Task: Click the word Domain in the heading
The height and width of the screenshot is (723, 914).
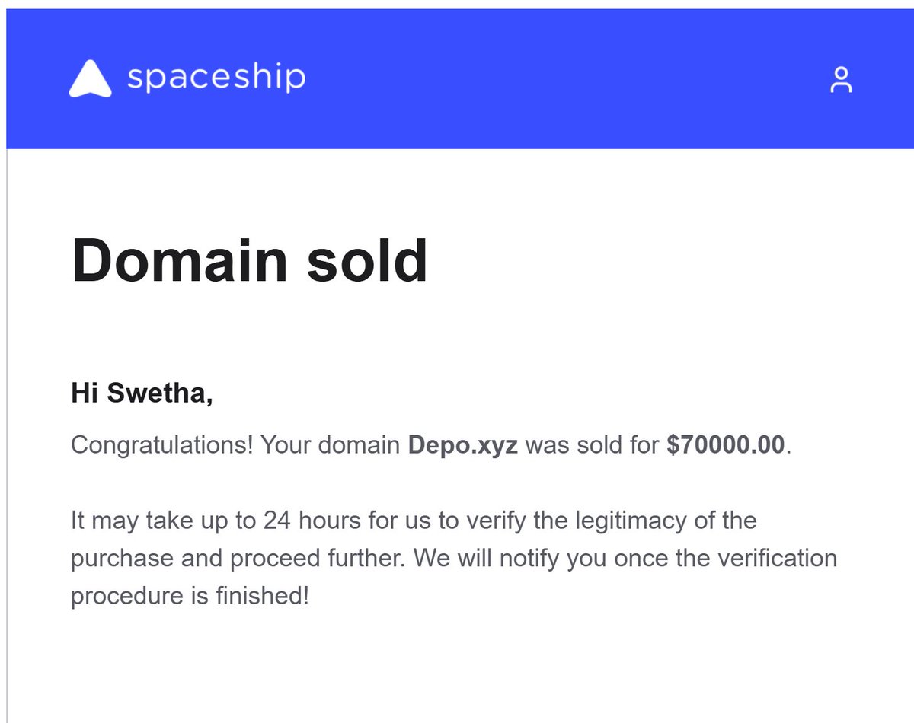Action: click(179, 260)
